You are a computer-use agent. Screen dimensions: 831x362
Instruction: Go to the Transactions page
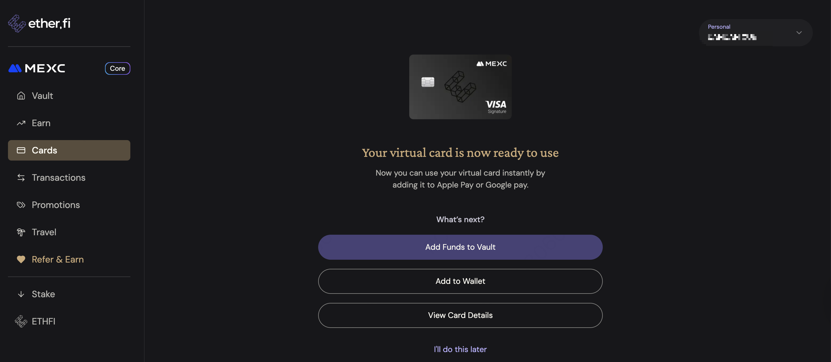click(58, 178)
